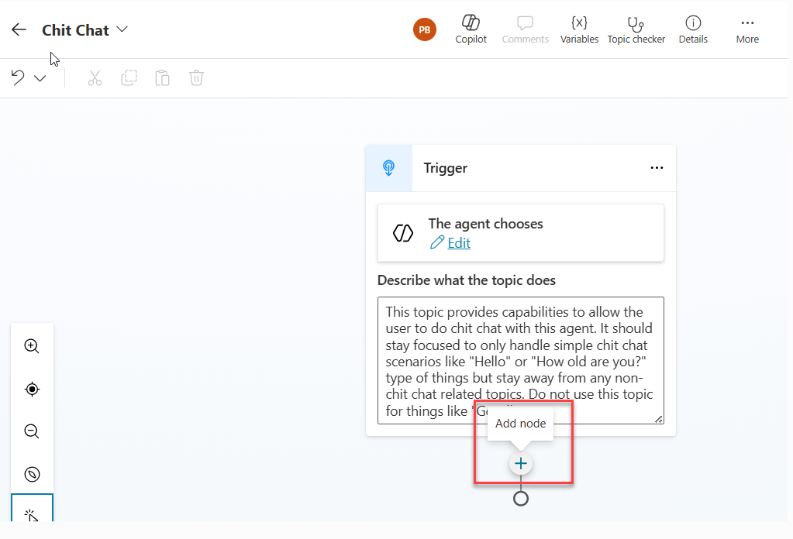
Task: Copy the selected node
Action: (129, 77)
